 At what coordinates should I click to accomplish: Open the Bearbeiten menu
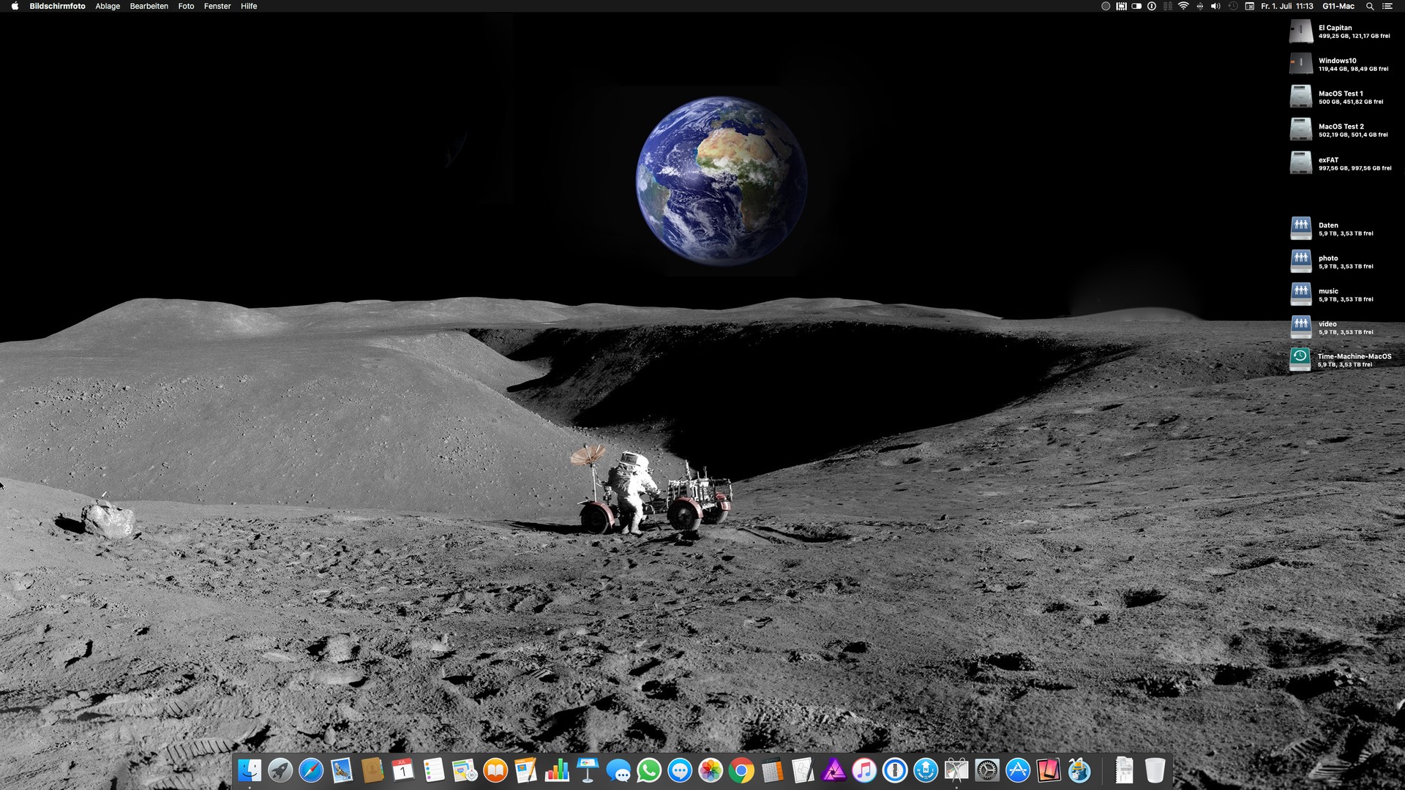pyautogui.click(x=149, y=6)
